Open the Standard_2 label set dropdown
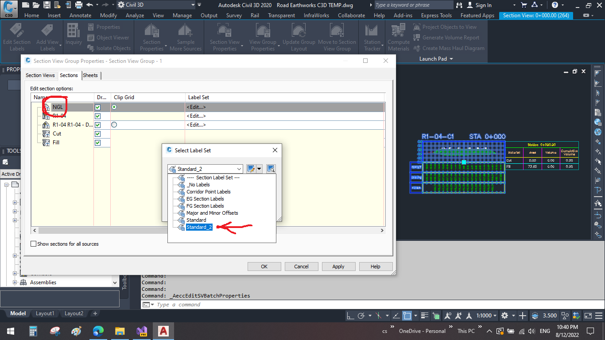The width and height of the screenshot is (605, 340). 239,169
